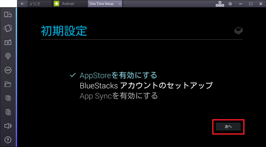Open the Android tab
The width and height of the screenshot is (266, 147).
click(x=70, y=4)
